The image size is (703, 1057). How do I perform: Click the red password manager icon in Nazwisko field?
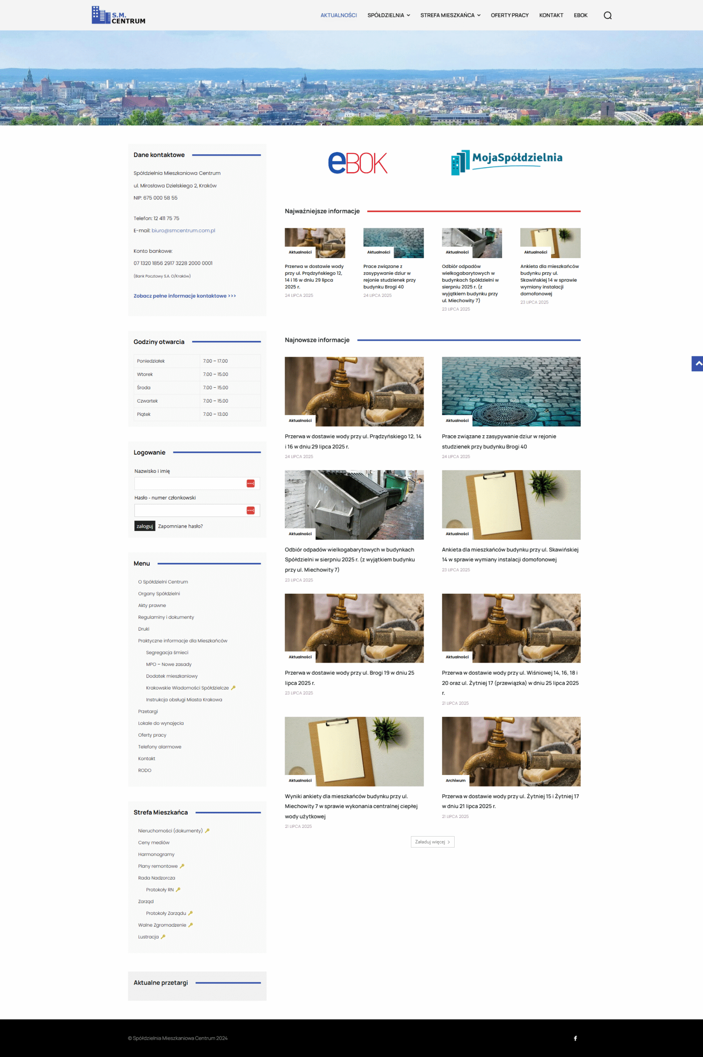250,483
